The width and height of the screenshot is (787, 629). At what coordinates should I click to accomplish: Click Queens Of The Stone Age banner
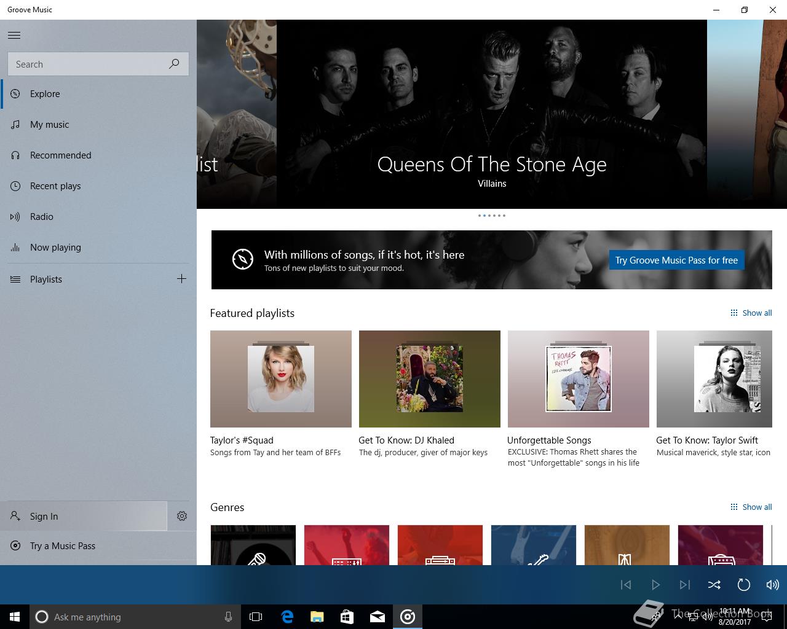pos(492,114)
